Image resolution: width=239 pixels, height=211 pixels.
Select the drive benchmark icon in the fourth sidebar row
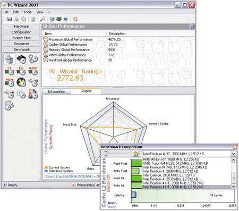tap(10, 94)
